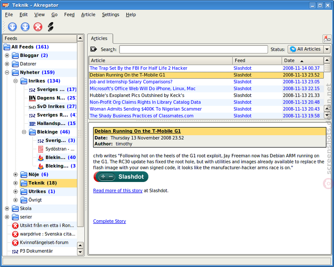Select the Dagens N... feed icon
This screenshot has height=267, width=334.
[x=32, y=98]
